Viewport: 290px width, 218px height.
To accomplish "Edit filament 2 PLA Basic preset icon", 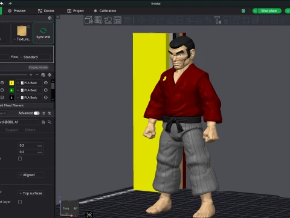I will 46,83.
